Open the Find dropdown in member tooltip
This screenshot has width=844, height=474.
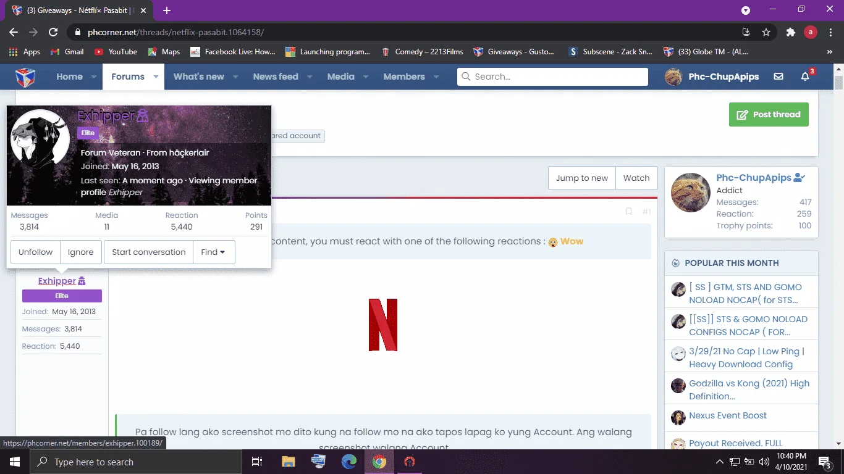click(214, 252)
